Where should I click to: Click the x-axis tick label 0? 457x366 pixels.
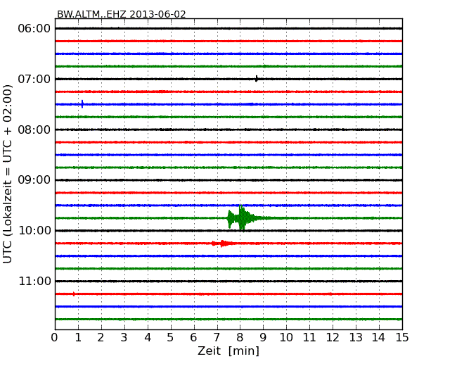pyautogui.click(x=54, y=338)
